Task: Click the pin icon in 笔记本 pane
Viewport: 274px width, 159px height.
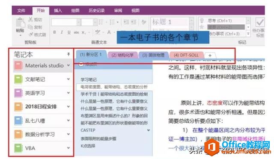Action: (x=68, y=54)
